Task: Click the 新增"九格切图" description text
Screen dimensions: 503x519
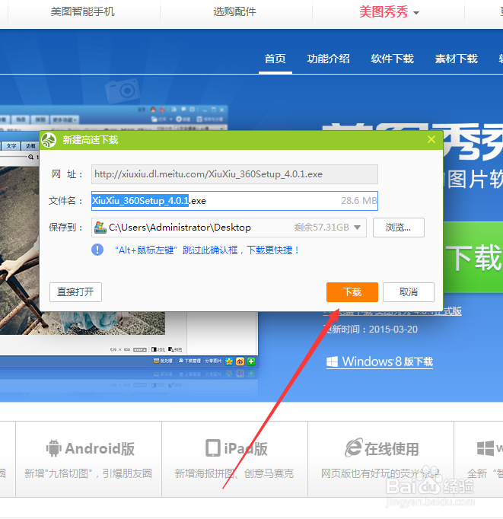Action: point(88,473)
